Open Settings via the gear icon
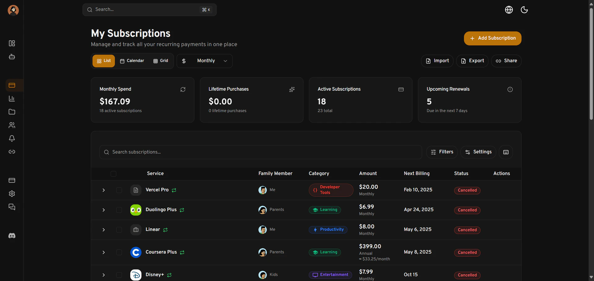The image size is (594, 281). tap(12, 194)
